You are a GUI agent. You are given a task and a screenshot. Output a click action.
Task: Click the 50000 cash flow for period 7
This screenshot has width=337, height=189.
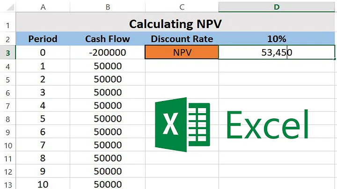[108, 145]
